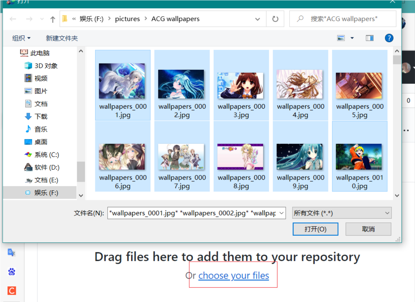The height and width of the screenshot is (302, 415).
Task: Click Google Translate extension icon in browser sidebar
Action: click(12, 252)
